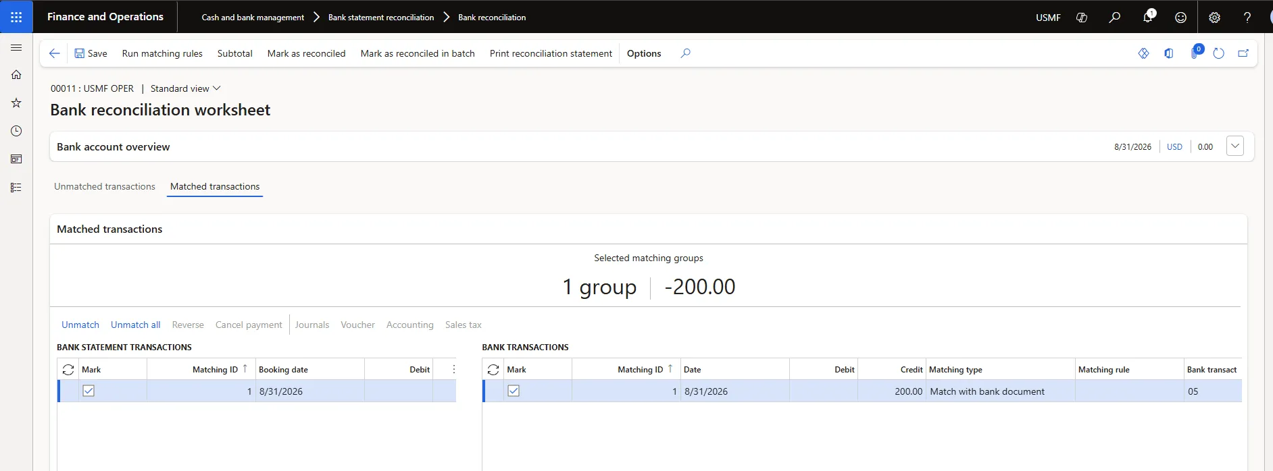Click the Save button
Image resolution: width=1273 pixels, height=471 pixels.
pyautogui.click(x=91, y=53)
